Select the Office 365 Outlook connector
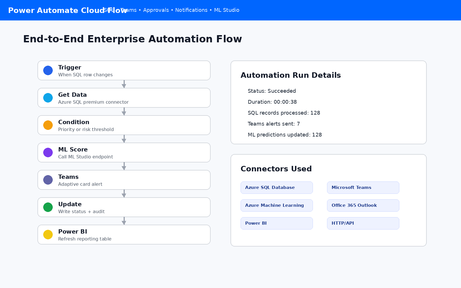Image resolution: width=461 pixels, height=288 pixels. tap(363, 205)
